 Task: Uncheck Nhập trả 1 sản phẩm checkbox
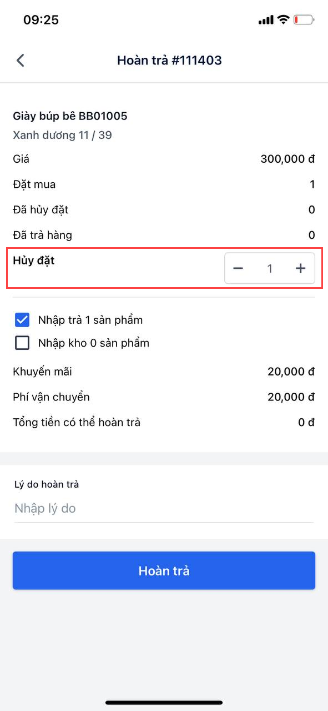(22, 319)
